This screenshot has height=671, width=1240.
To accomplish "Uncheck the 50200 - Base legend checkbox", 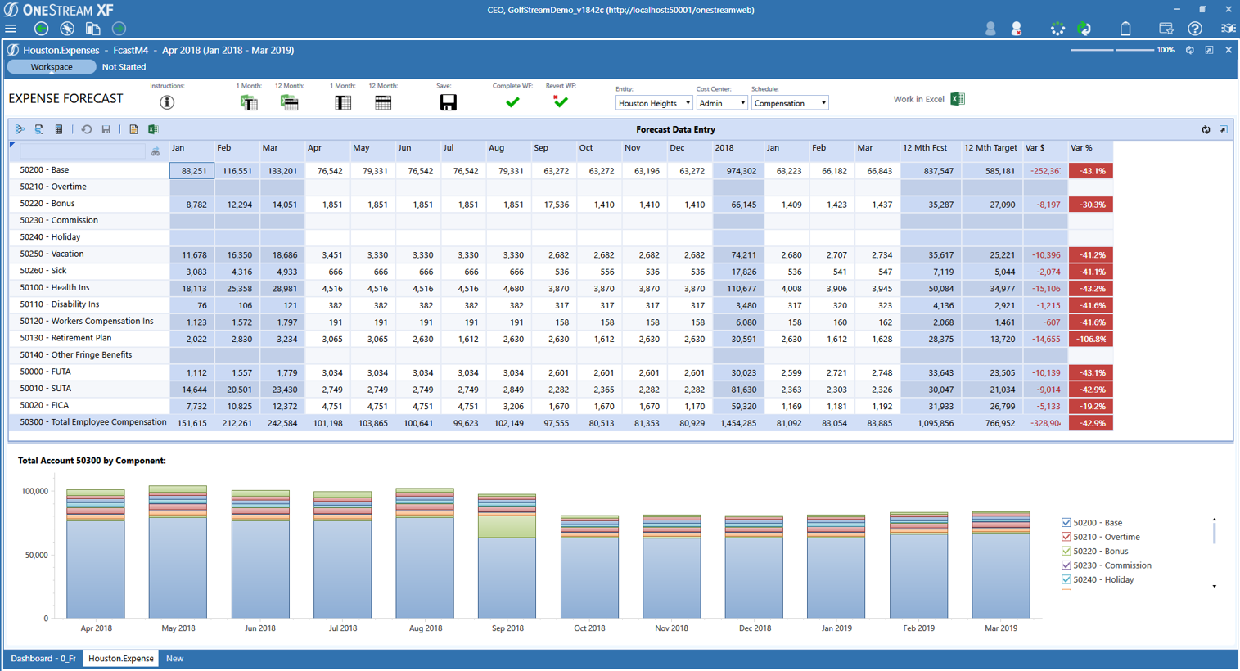I will click(1066, 523).
